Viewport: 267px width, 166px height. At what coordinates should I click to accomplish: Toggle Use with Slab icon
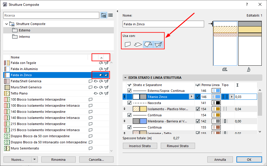(138, 44)
